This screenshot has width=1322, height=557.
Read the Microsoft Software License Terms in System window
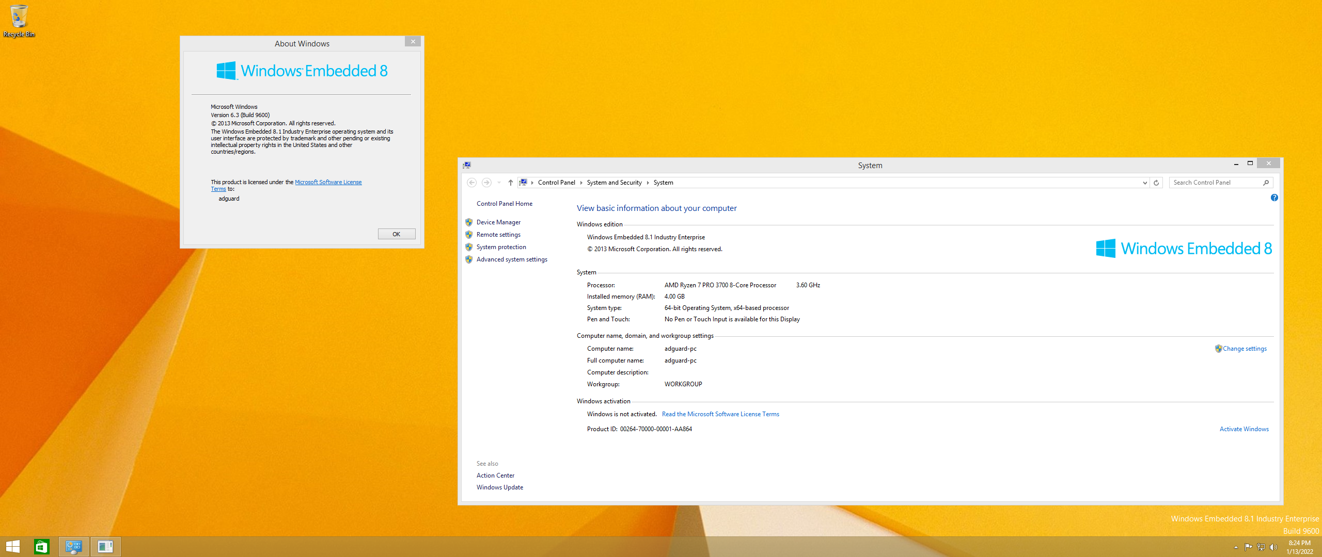click(720, 414)
